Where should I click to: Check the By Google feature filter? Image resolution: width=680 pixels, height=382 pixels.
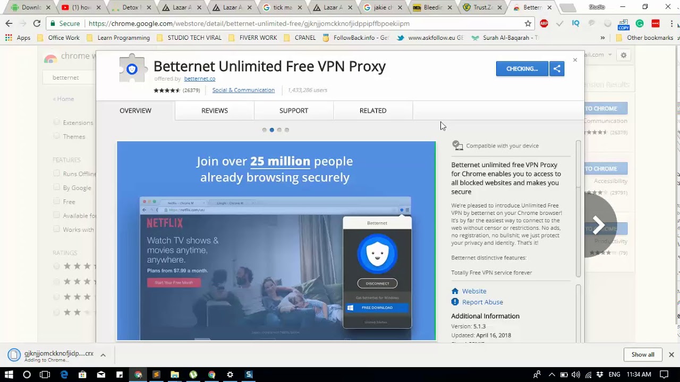(56, 187)
